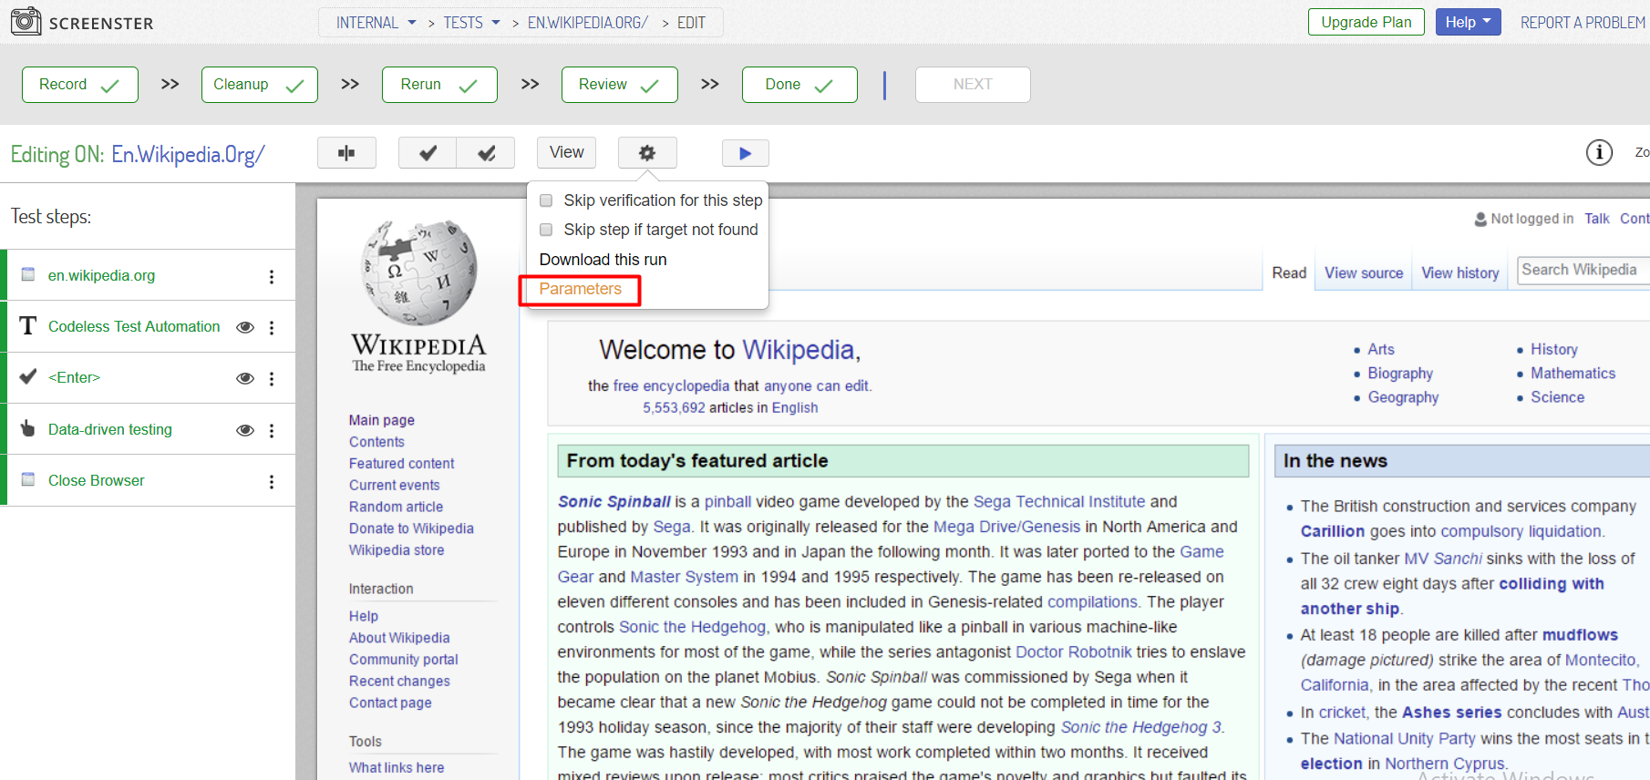Select Download this run menu item
Image resolution: width=1650 pixels, height=780 pixels.
(603, 260)
